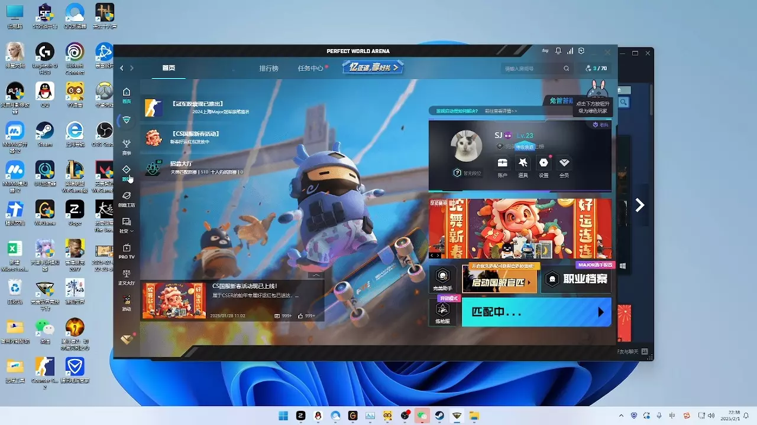Click the Windows Start button on taskbar
757x425 pixels.
[x=283, y=416]
